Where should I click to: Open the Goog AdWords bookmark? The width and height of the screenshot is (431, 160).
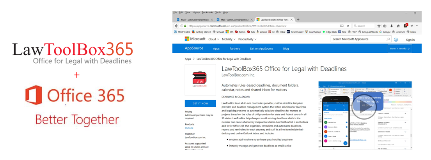coord(368,32)
